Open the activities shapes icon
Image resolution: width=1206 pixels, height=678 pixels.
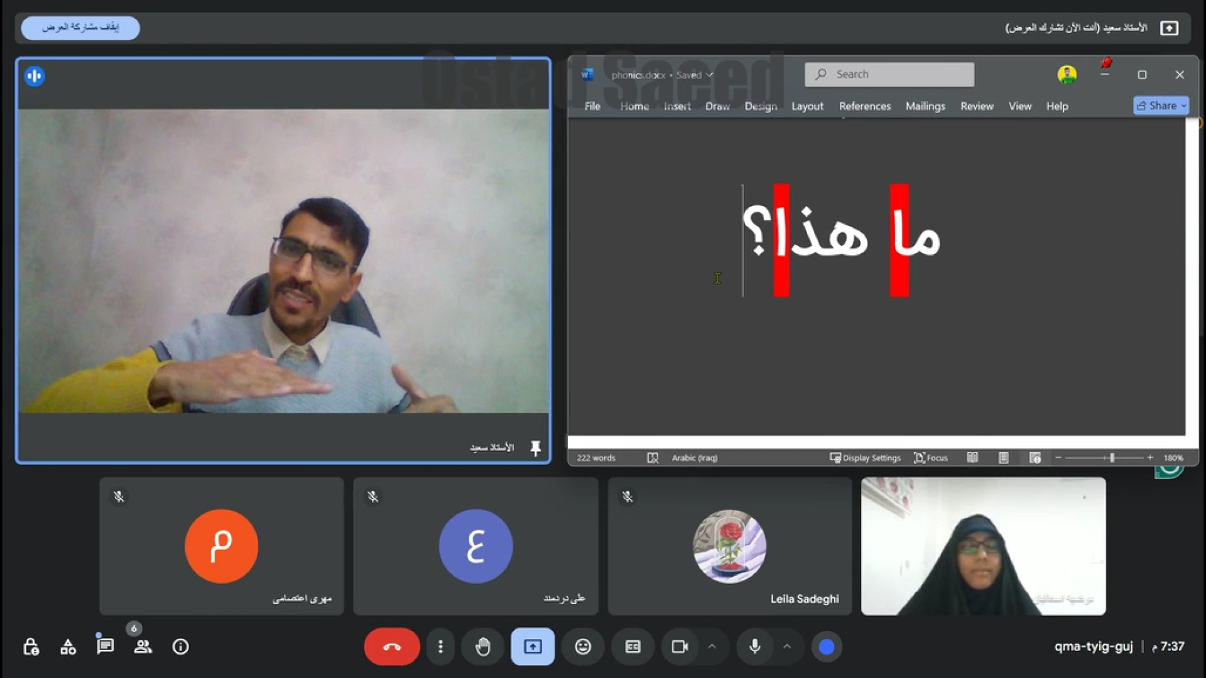(68, 647)
